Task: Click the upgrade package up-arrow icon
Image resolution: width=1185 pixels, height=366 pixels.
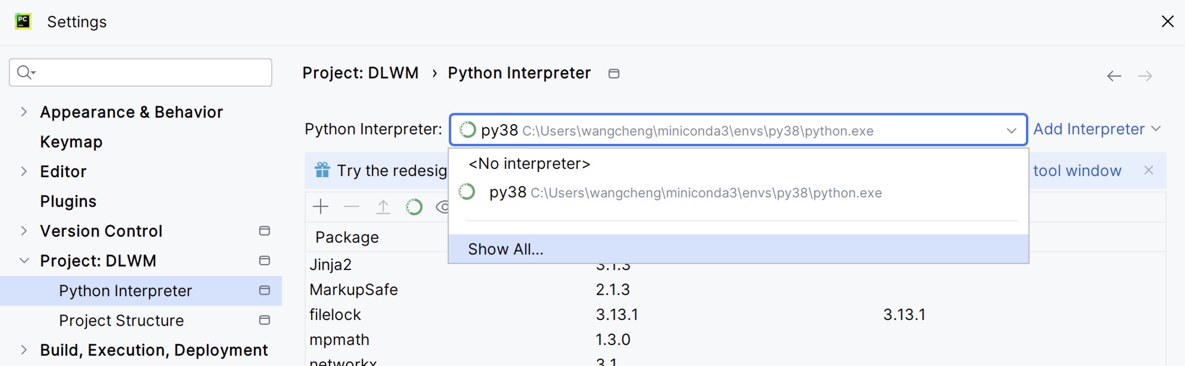Action: coord(383,207)
